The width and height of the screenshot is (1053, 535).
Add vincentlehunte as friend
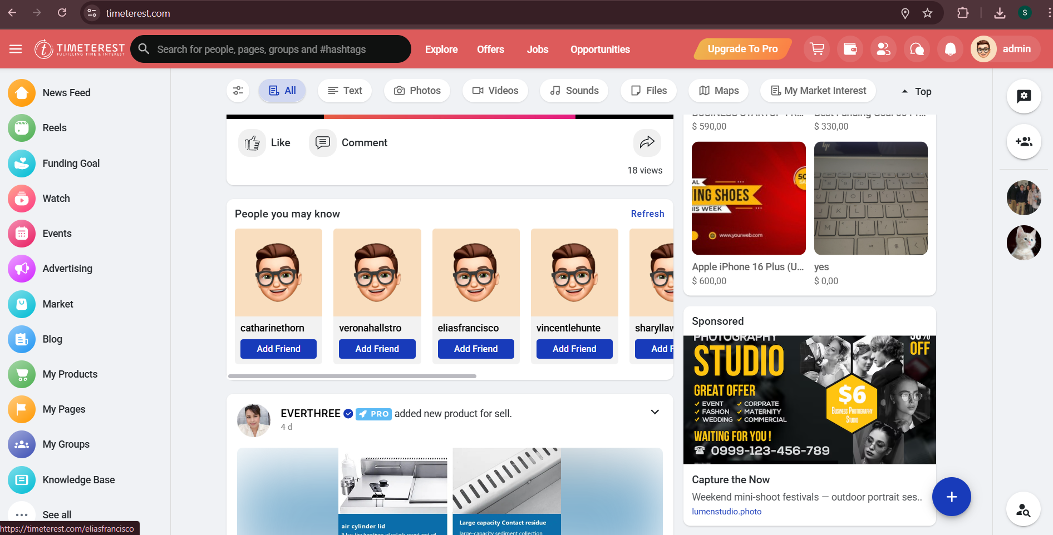click(574, 349)
